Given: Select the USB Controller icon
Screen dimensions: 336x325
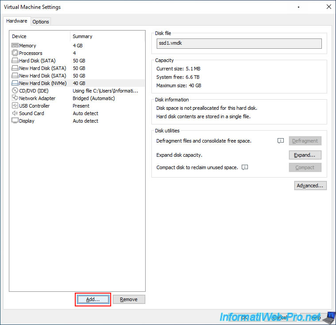Looking at the screenshot, I should point(15,106).
